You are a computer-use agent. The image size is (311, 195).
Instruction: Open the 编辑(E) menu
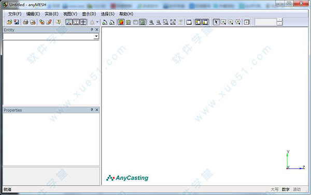[33, 14]
